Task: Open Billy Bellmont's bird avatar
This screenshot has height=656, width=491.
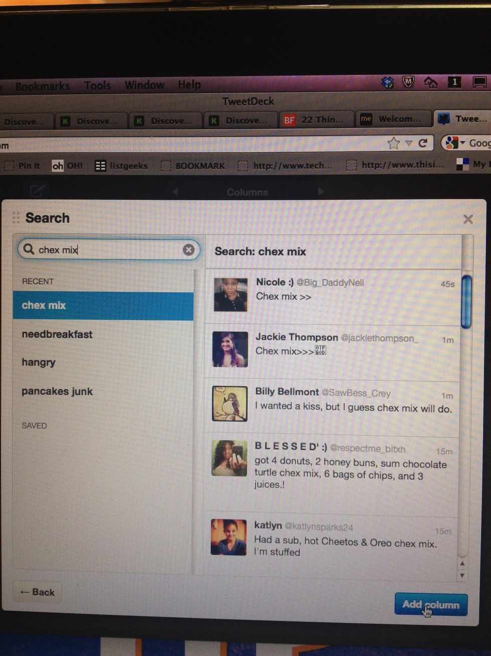Action: (229, 404)
